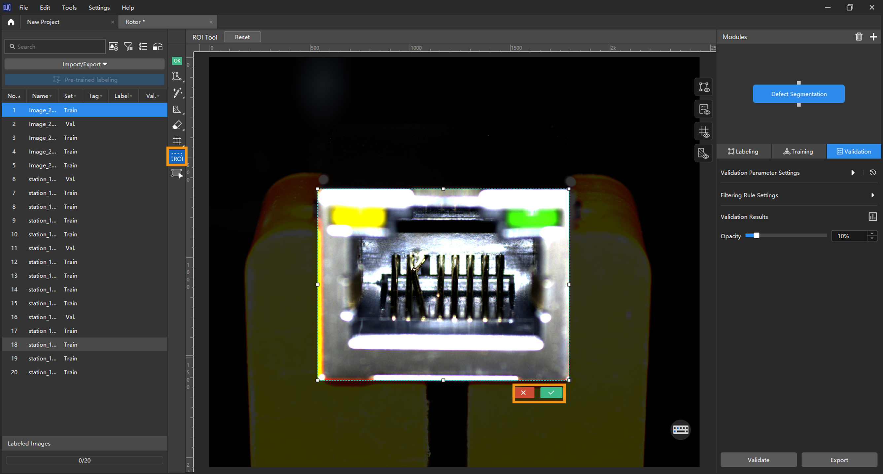Toggle grid visibility eye icon
Viewport: 883px width, 474px height.
(x=704, y=132)
